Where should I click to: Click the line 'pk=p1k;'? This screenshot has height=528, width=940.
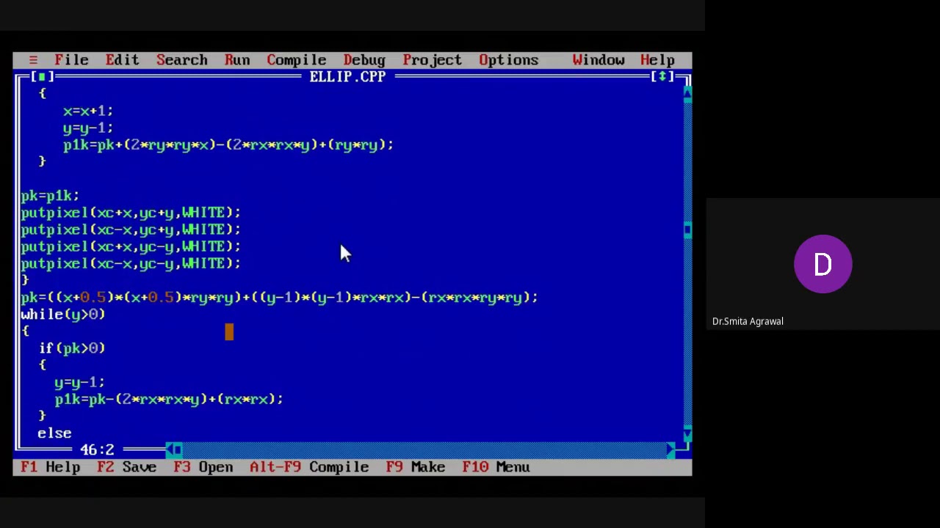(x=50, y=196)
